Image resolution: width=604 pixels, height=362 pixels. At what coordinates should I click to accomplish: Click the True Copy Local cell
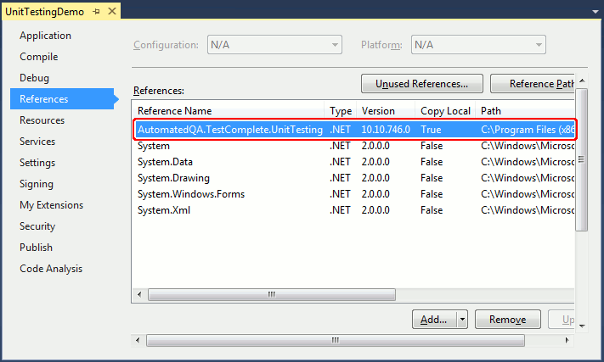pyautogui.click(x=431, y=130)
